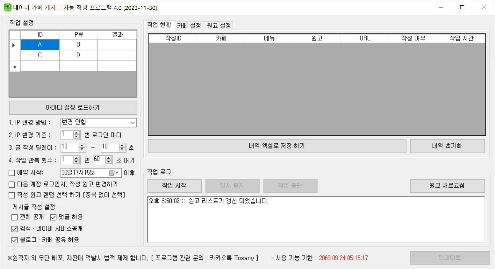
Task: Select cell A in the ID column
Action: coord(40,45)
